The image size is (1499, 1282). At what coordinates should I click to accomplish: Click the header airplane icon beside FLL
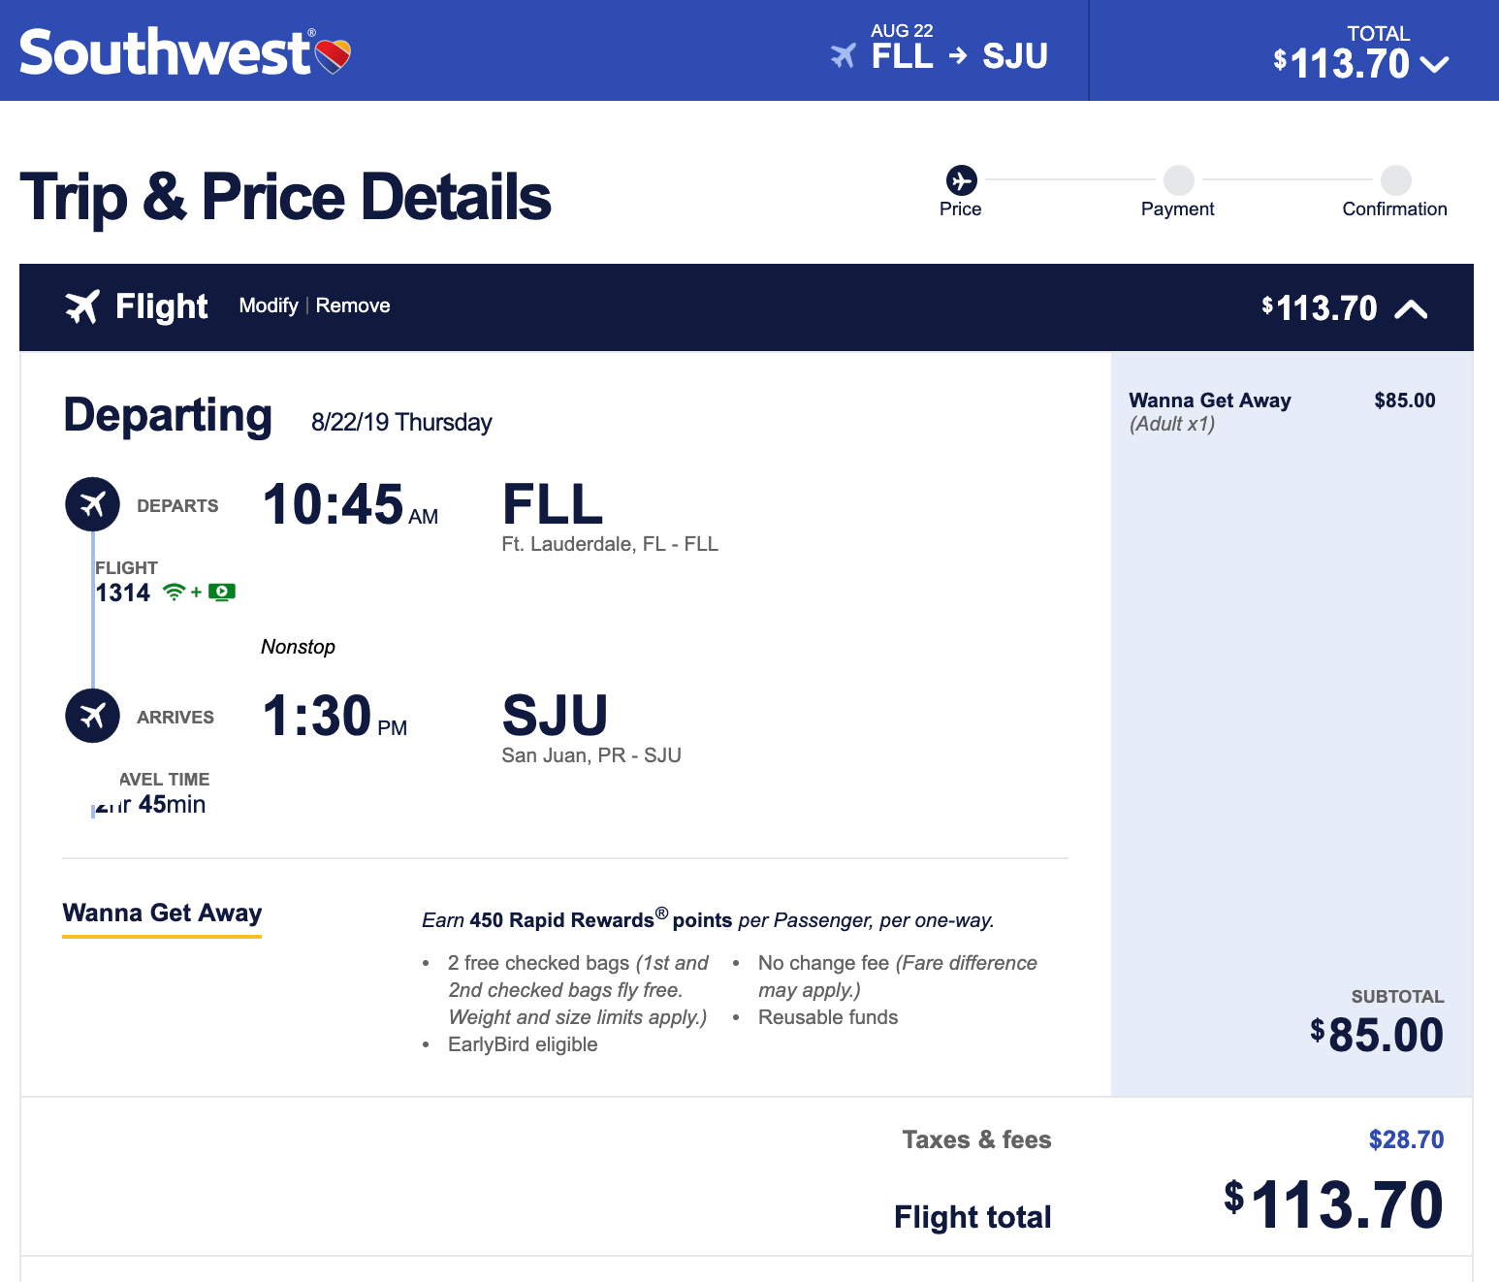844,56
